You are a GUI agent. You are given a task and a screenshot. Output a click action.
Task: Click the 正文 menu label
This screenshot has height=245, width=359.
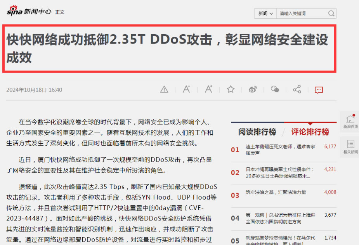pos(60,12)
